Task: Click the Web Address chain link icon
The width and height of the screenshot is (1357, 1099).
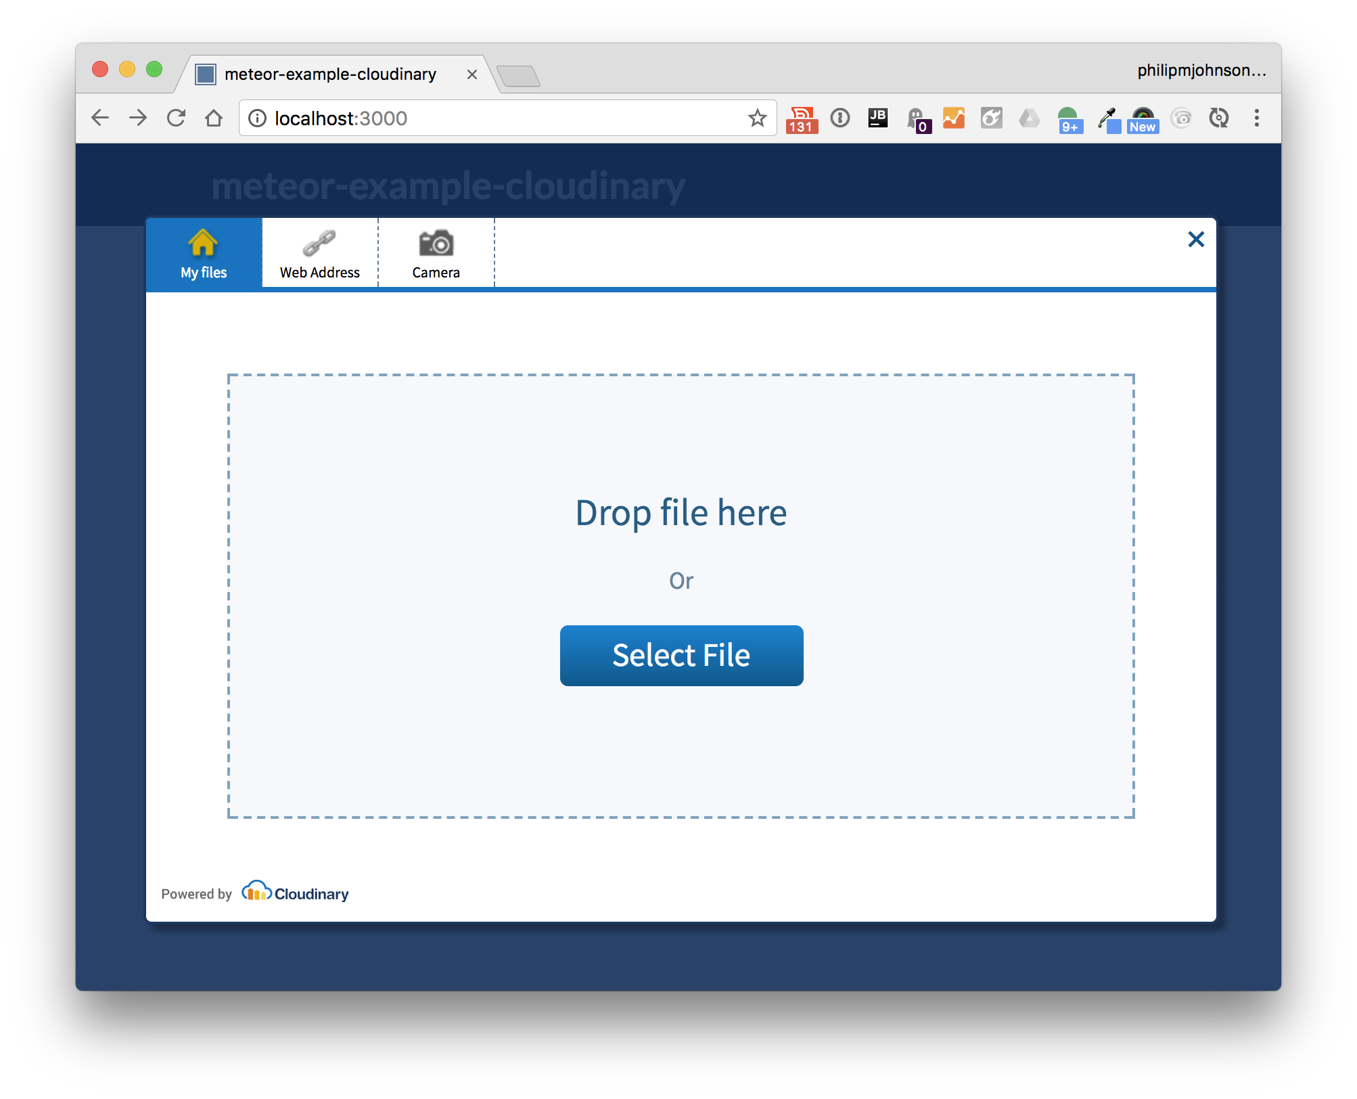Action: coord(319,244)
